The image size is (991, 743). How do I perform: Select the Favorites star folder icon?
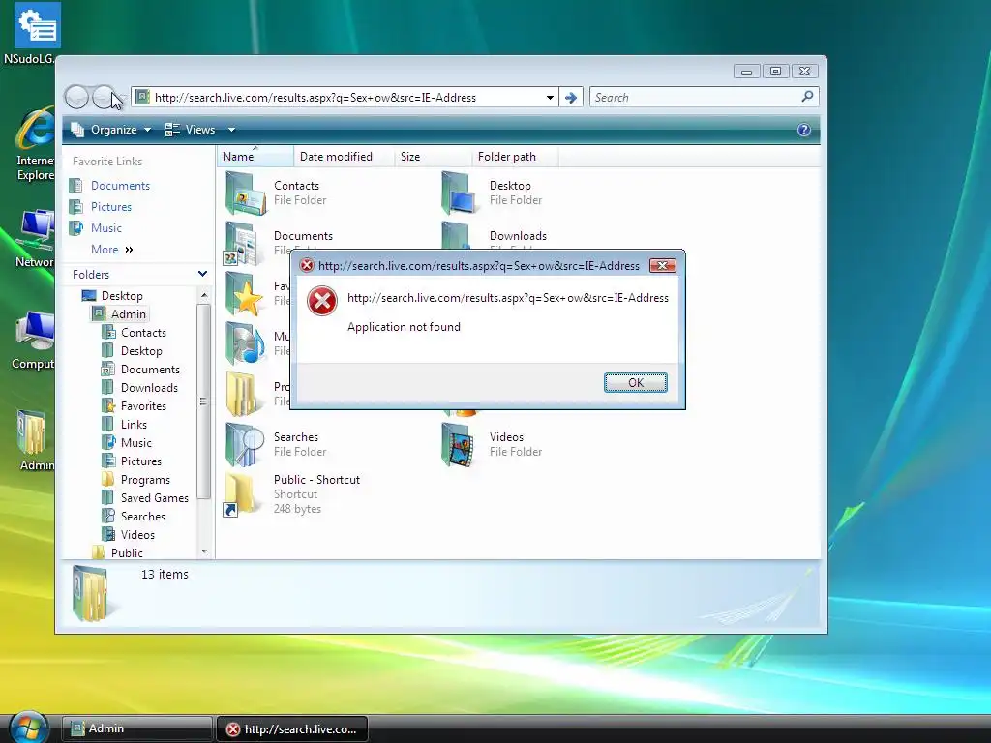(245, 294)
